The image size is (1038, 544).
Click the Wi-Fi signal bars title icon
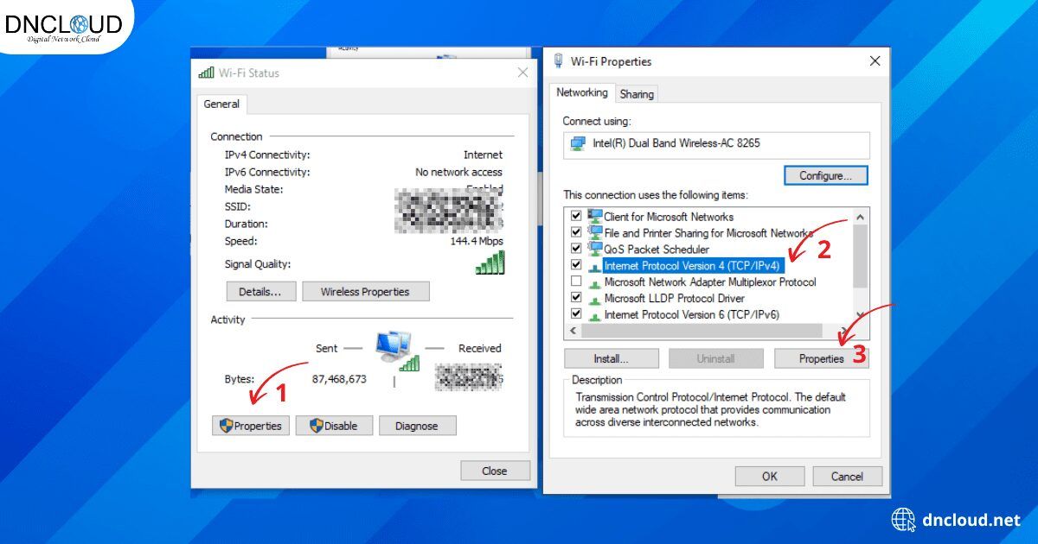[206, 73]
